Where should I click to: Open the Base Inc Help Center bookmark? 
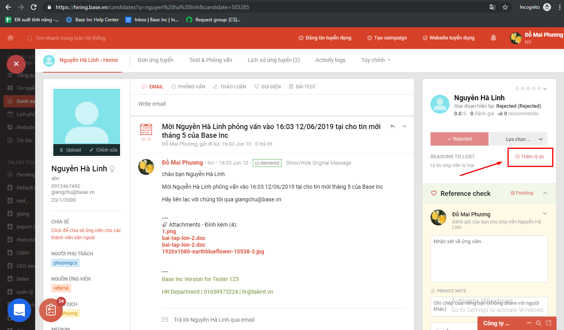pos(92,19)
